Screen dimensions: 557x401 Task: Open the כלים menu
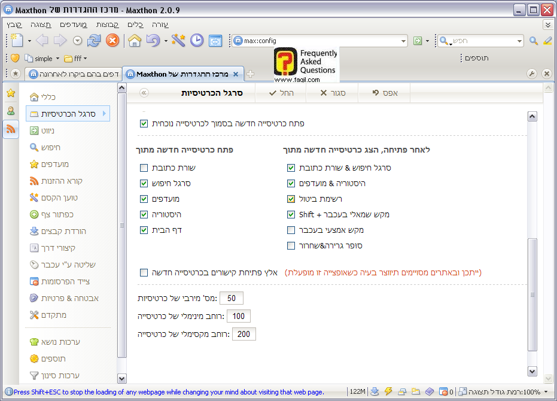pyautogui.click(x=135, y=25)
